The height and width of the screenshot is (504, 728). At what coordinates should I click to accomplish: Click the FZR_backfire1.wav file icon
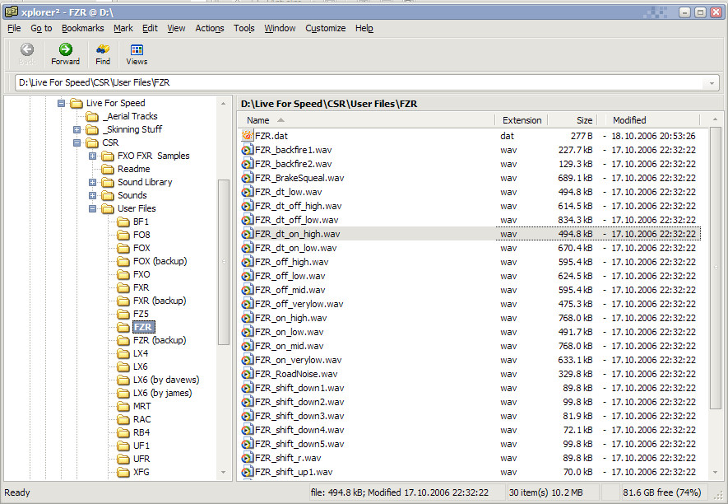click(x=247, y=150)
